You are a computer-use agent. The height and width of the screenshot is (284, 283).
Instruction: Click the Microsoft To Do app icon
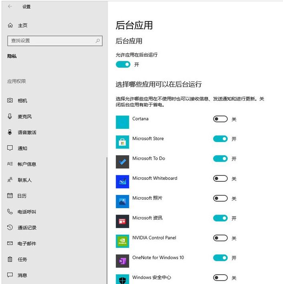122,162
